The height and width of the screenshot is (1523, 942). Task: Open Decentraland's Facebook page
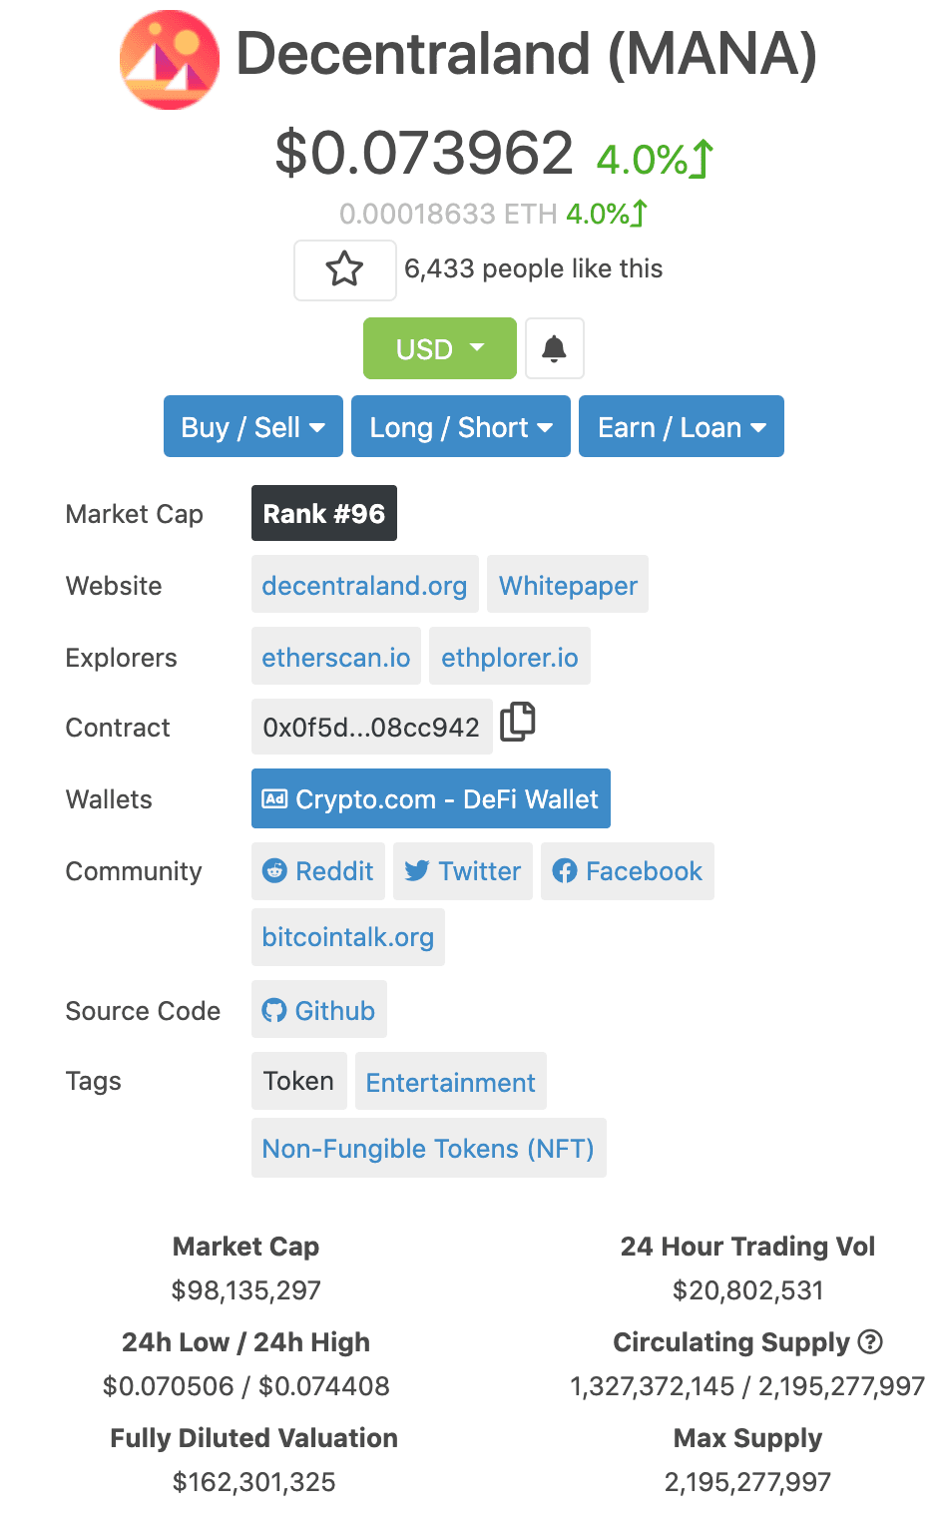tap(627, 870)
